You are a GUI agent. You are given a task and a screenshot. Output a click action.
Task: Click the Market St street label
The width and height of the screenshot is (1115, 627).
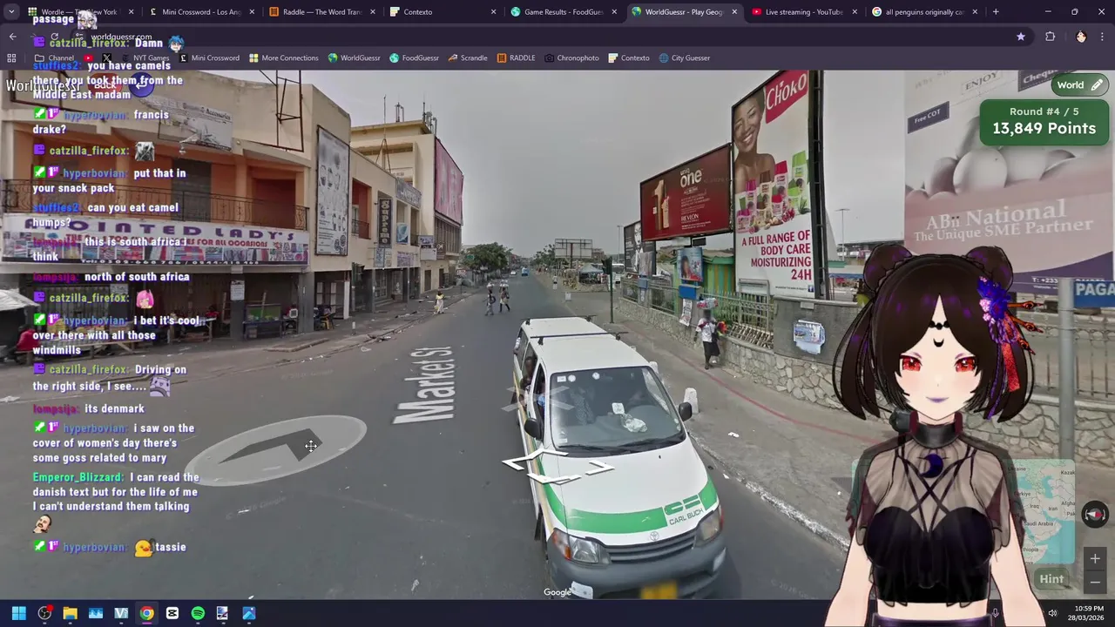pyautogui.click(x=424, y=384)
